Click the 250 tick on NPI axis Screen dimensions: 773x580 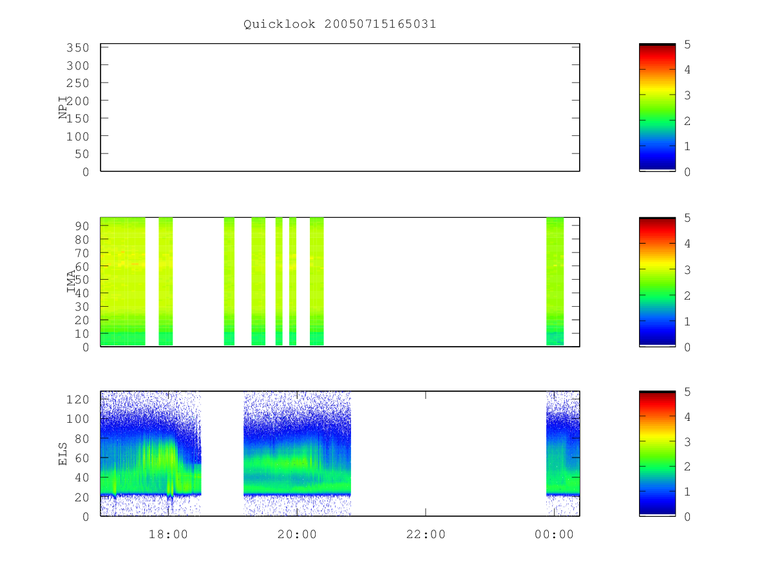77,83
